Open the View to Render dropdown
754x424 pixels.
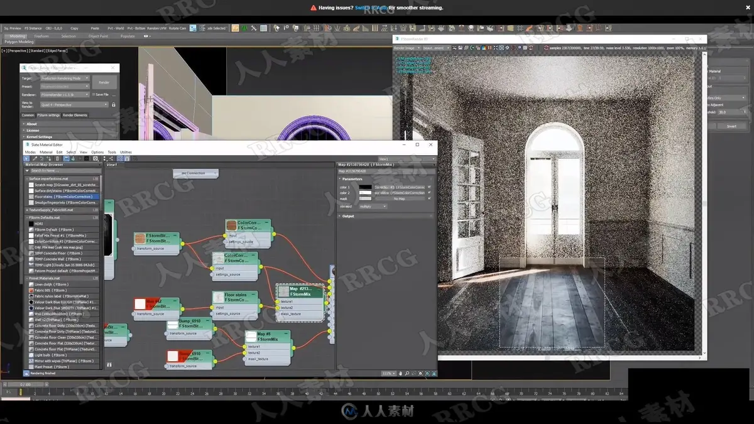(x=75, y=105)
